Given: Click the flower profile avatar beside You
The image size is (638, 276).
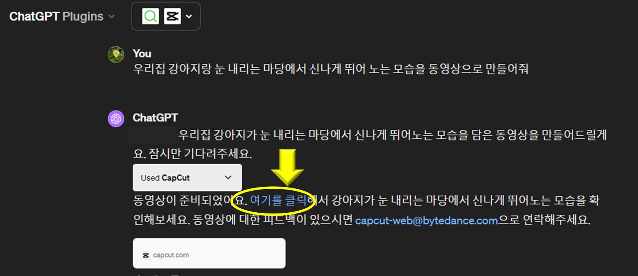Looking at the screenshot, I should click(x=116, y=54).
